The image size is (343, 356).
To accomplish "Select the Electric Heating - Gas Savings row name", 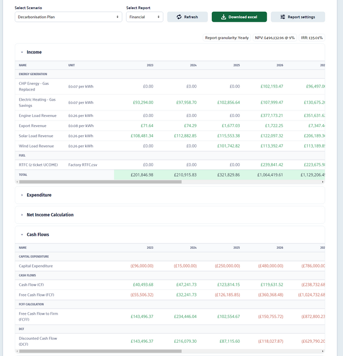I will point(37,103).
